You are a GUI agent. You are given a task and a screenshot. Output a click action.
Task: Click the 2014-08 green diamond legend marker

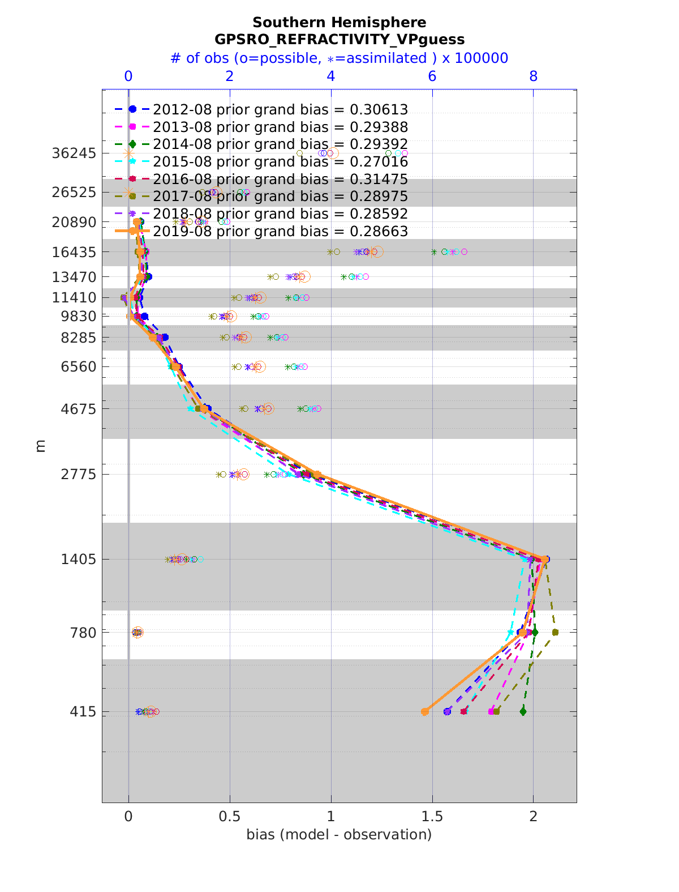[132, 144]
